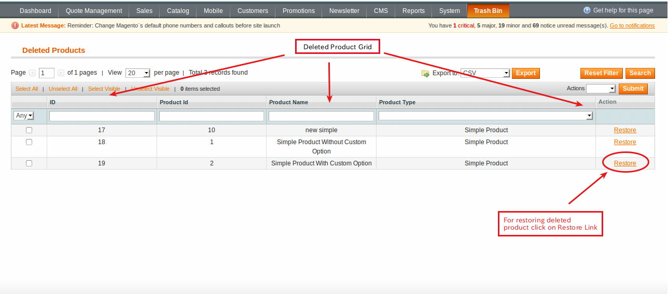Click the ID cell showing 17
The height and width of the screenshot is (294, 668).
click(102, 130)
